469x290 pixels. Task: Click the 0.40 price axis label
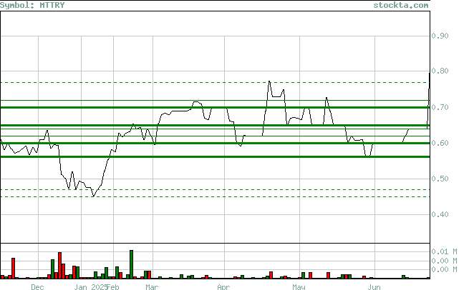[440, 214]
